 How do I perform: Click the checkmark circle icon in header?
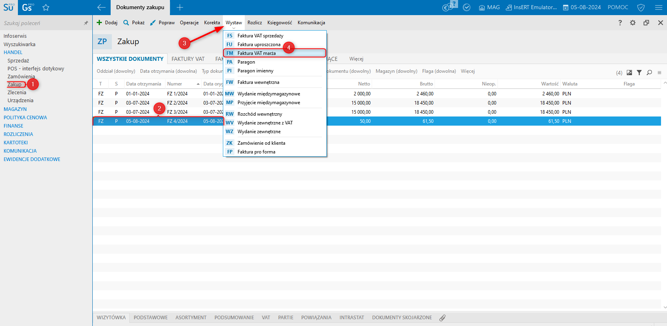point(467,7)
